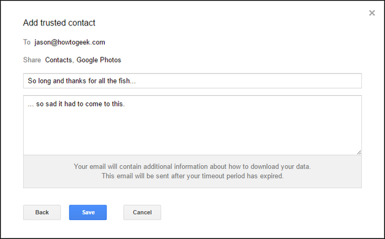This screenshot has width=385, height=239.
Task: Cancel adding the trusted contact
Action: coord(142,212)
